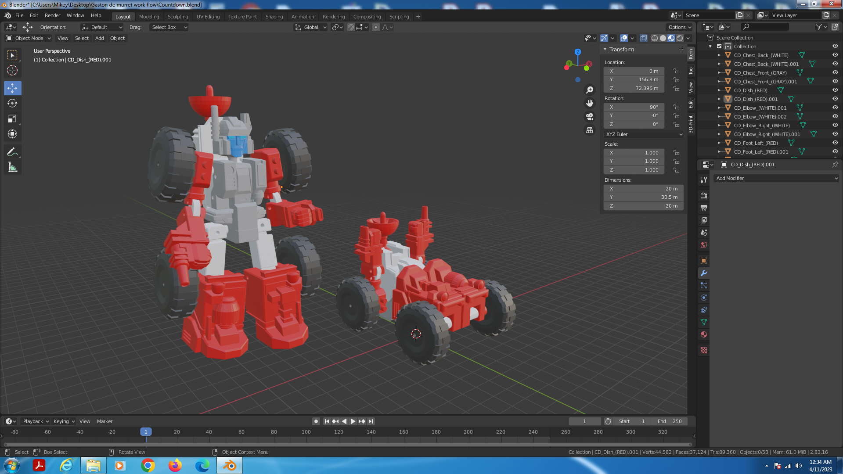
Task: Open the Object Data green triangle tab
Action: coord(704,322)
